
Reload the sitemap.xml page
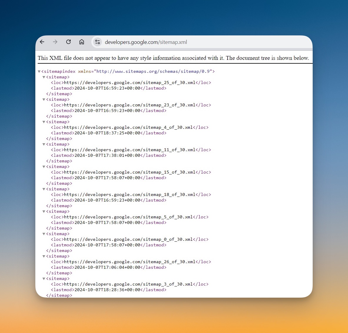coord(68,42)
